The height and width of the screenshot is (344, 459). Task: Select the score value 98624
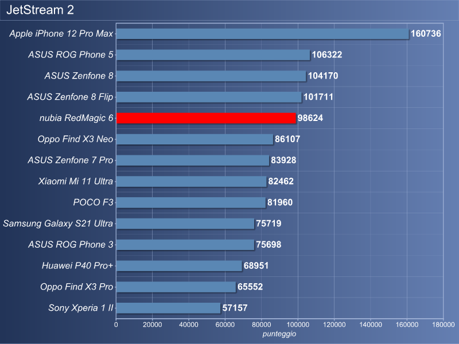click(310, 118)
